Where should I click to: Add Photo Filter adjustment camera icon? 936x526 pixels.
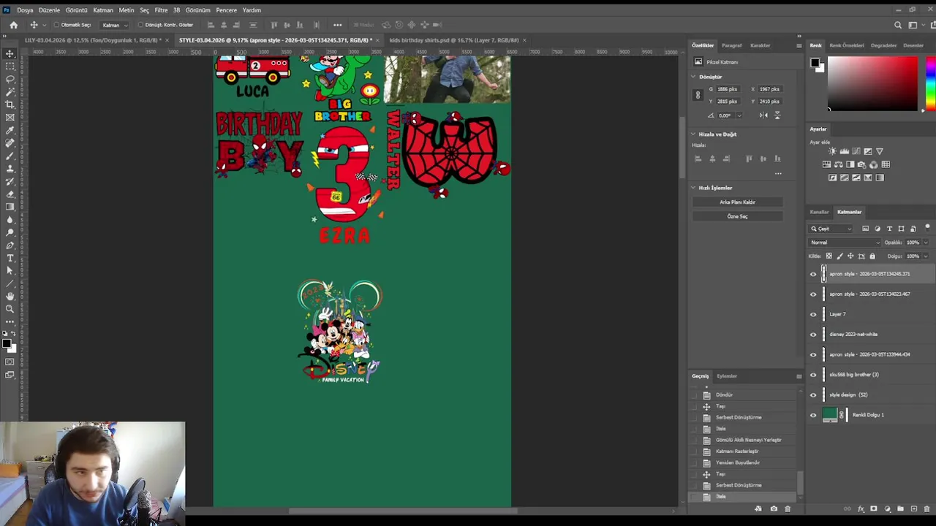pos(861,164)
